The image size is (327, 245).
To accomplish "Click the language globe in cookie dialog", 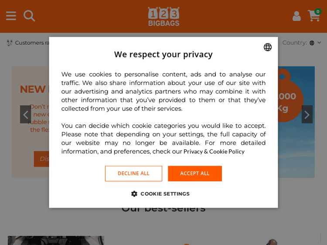I will [268, 47].
